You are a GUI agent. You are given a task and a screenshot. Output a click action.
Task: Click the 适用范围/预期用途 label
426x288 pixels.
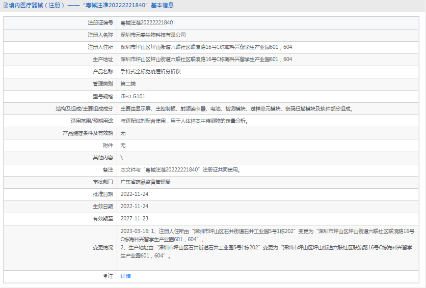[92, 121]
